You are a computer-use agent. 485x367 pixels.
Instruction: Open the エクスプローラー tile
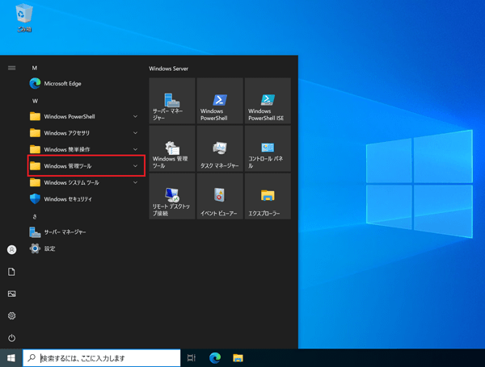tap(267, 196)
